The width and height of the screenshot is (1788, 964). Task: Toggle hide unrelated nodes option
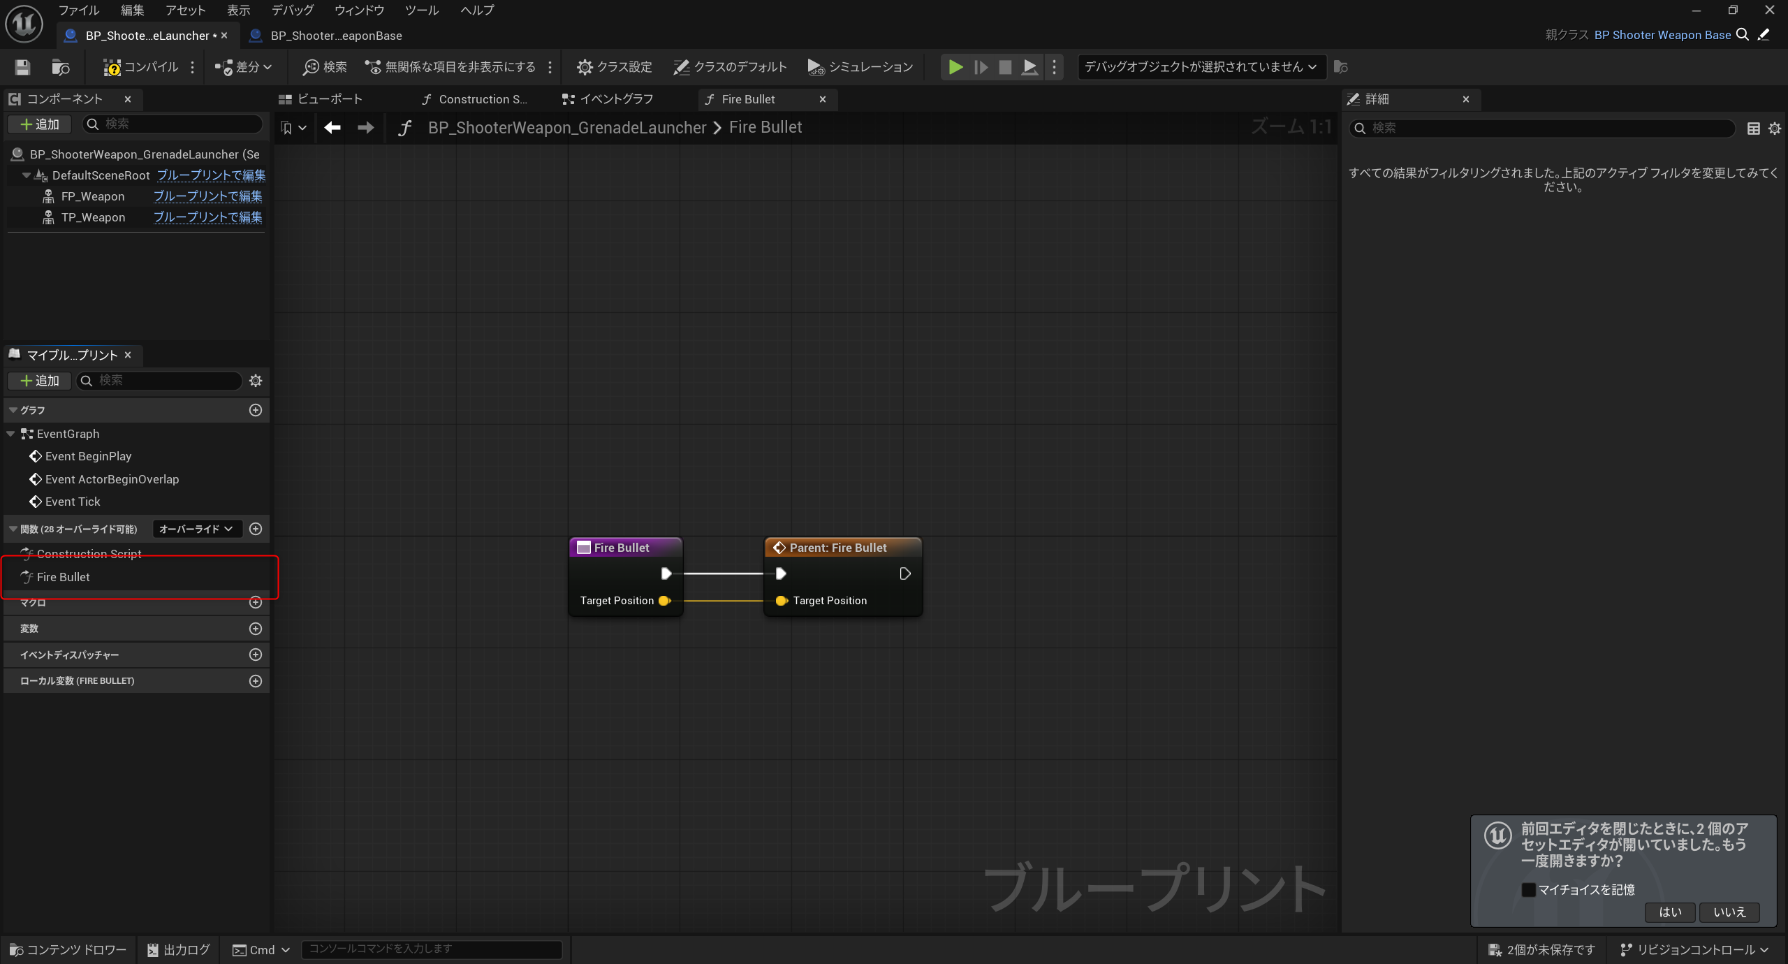click(451, 67)
